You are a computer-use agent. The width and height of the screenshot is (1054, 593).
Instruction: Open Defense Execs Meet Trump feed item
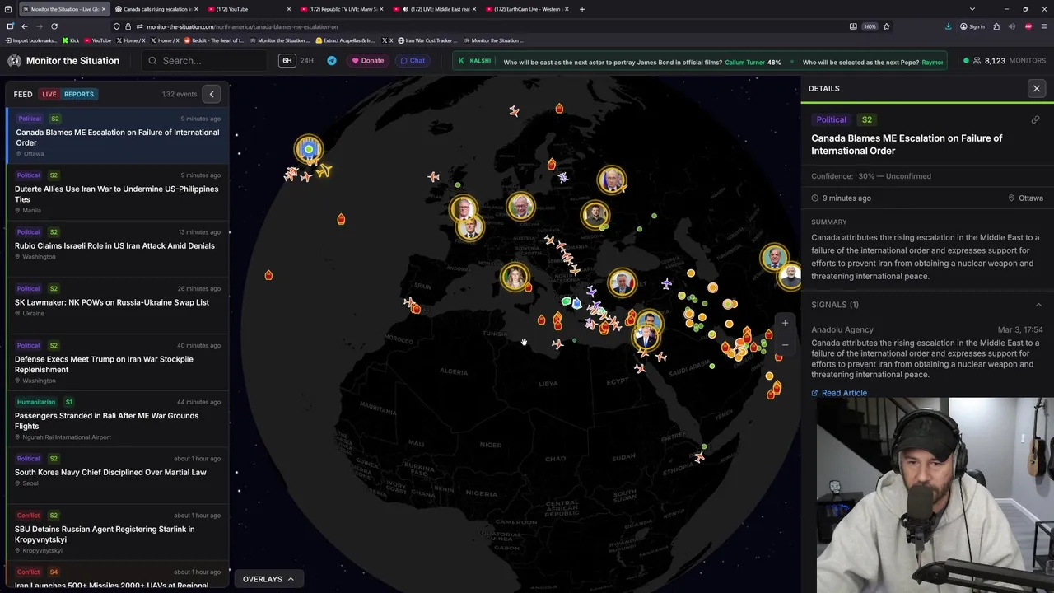[x=117, y=363]
